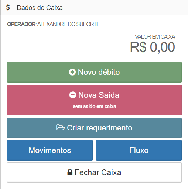Add a new debit with Novo débito
The image size is (188, 189).
94,72
